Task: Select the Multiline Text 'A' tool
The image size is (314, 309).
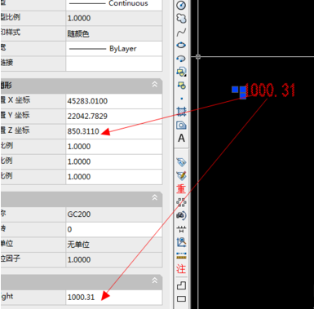Action: 181,139
